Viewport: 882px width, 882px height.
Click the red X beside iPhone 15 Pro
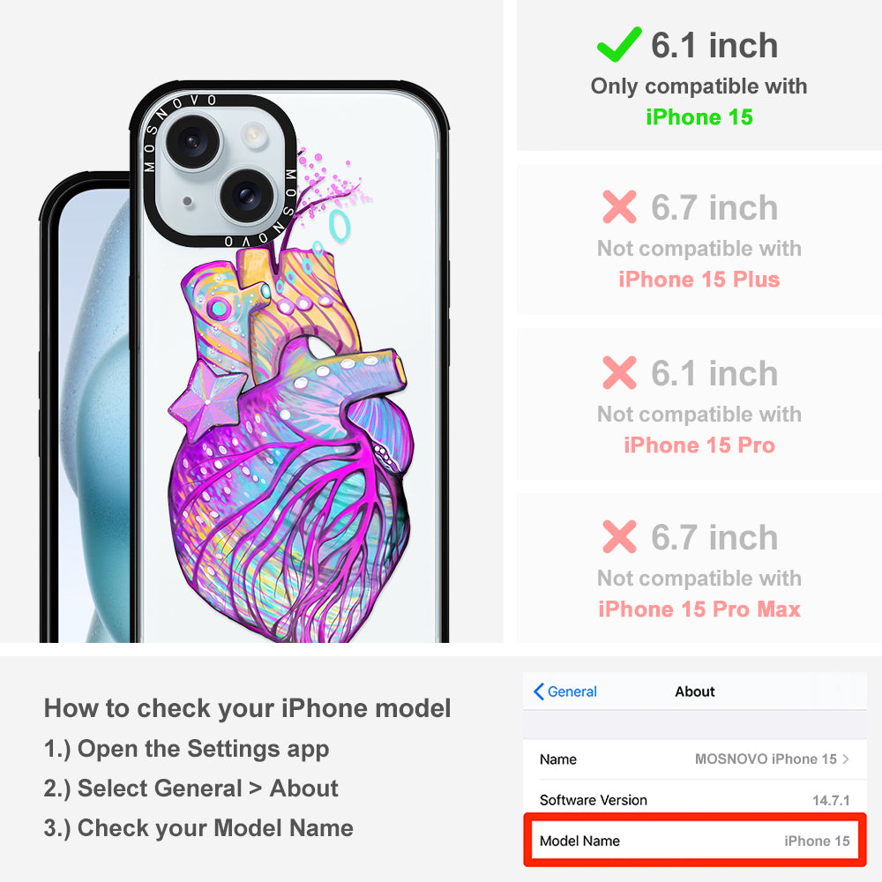click(x=619, y=372)
